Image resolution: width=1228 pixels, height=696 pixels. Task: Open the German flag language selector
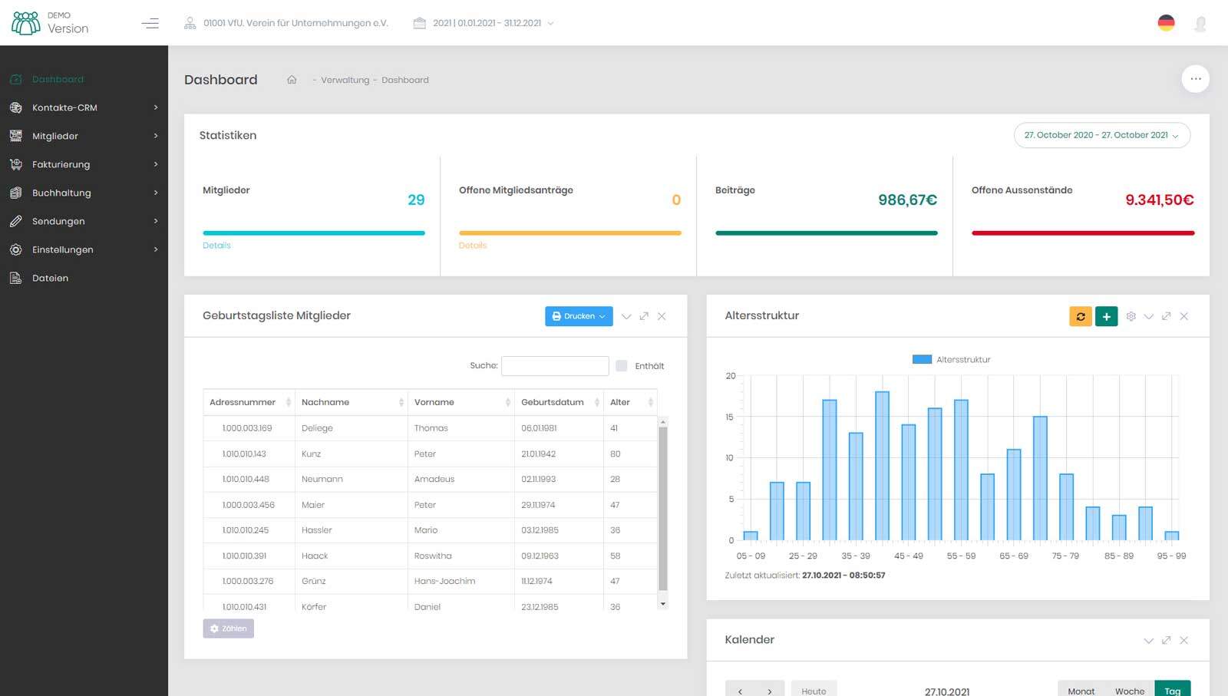1166,23
